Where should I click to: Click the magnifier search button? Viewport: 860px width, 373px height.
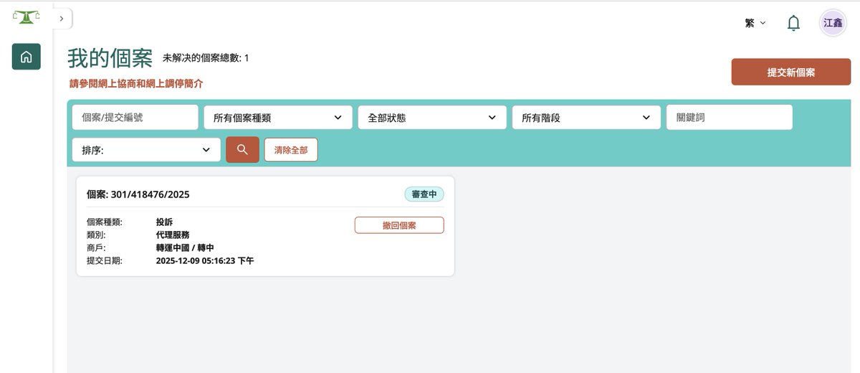click(x=242, y=150)
